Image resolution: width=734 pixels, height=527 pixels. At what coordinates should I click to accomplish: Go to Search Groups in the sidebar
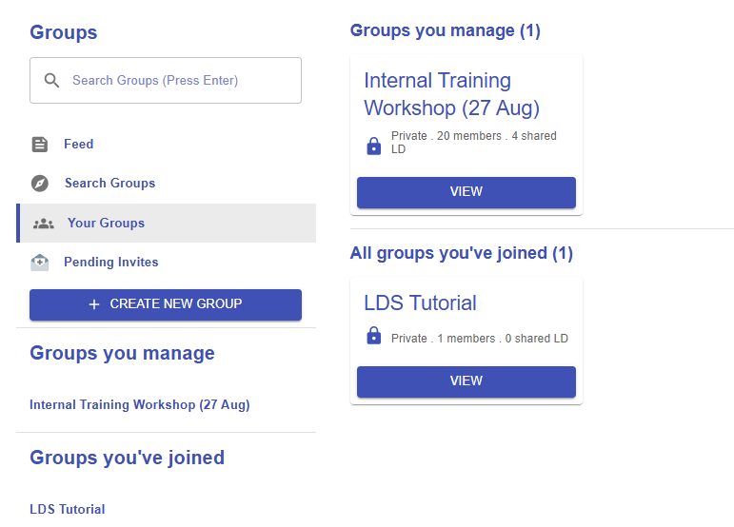109,184
